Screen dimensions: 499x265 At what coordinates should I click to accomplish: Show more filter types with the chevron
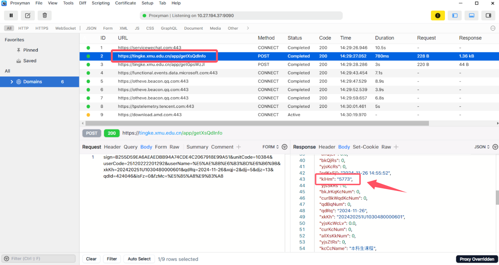[x=248, y=28]
